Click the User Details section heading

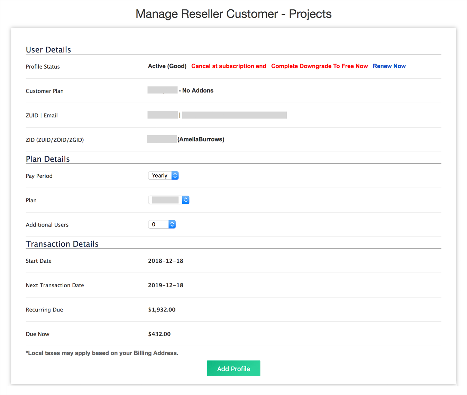[x=48, y=50]
